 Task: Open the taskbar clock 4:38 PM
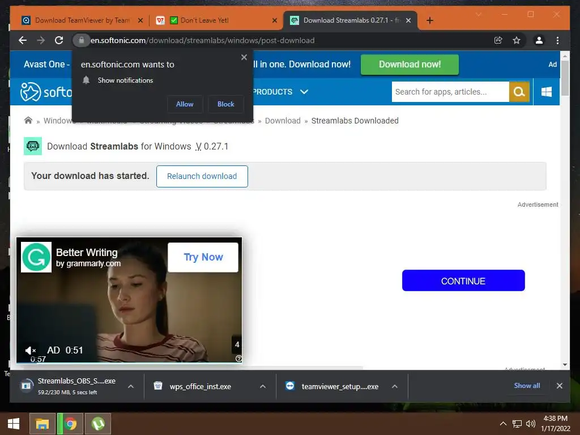point(555,424)
